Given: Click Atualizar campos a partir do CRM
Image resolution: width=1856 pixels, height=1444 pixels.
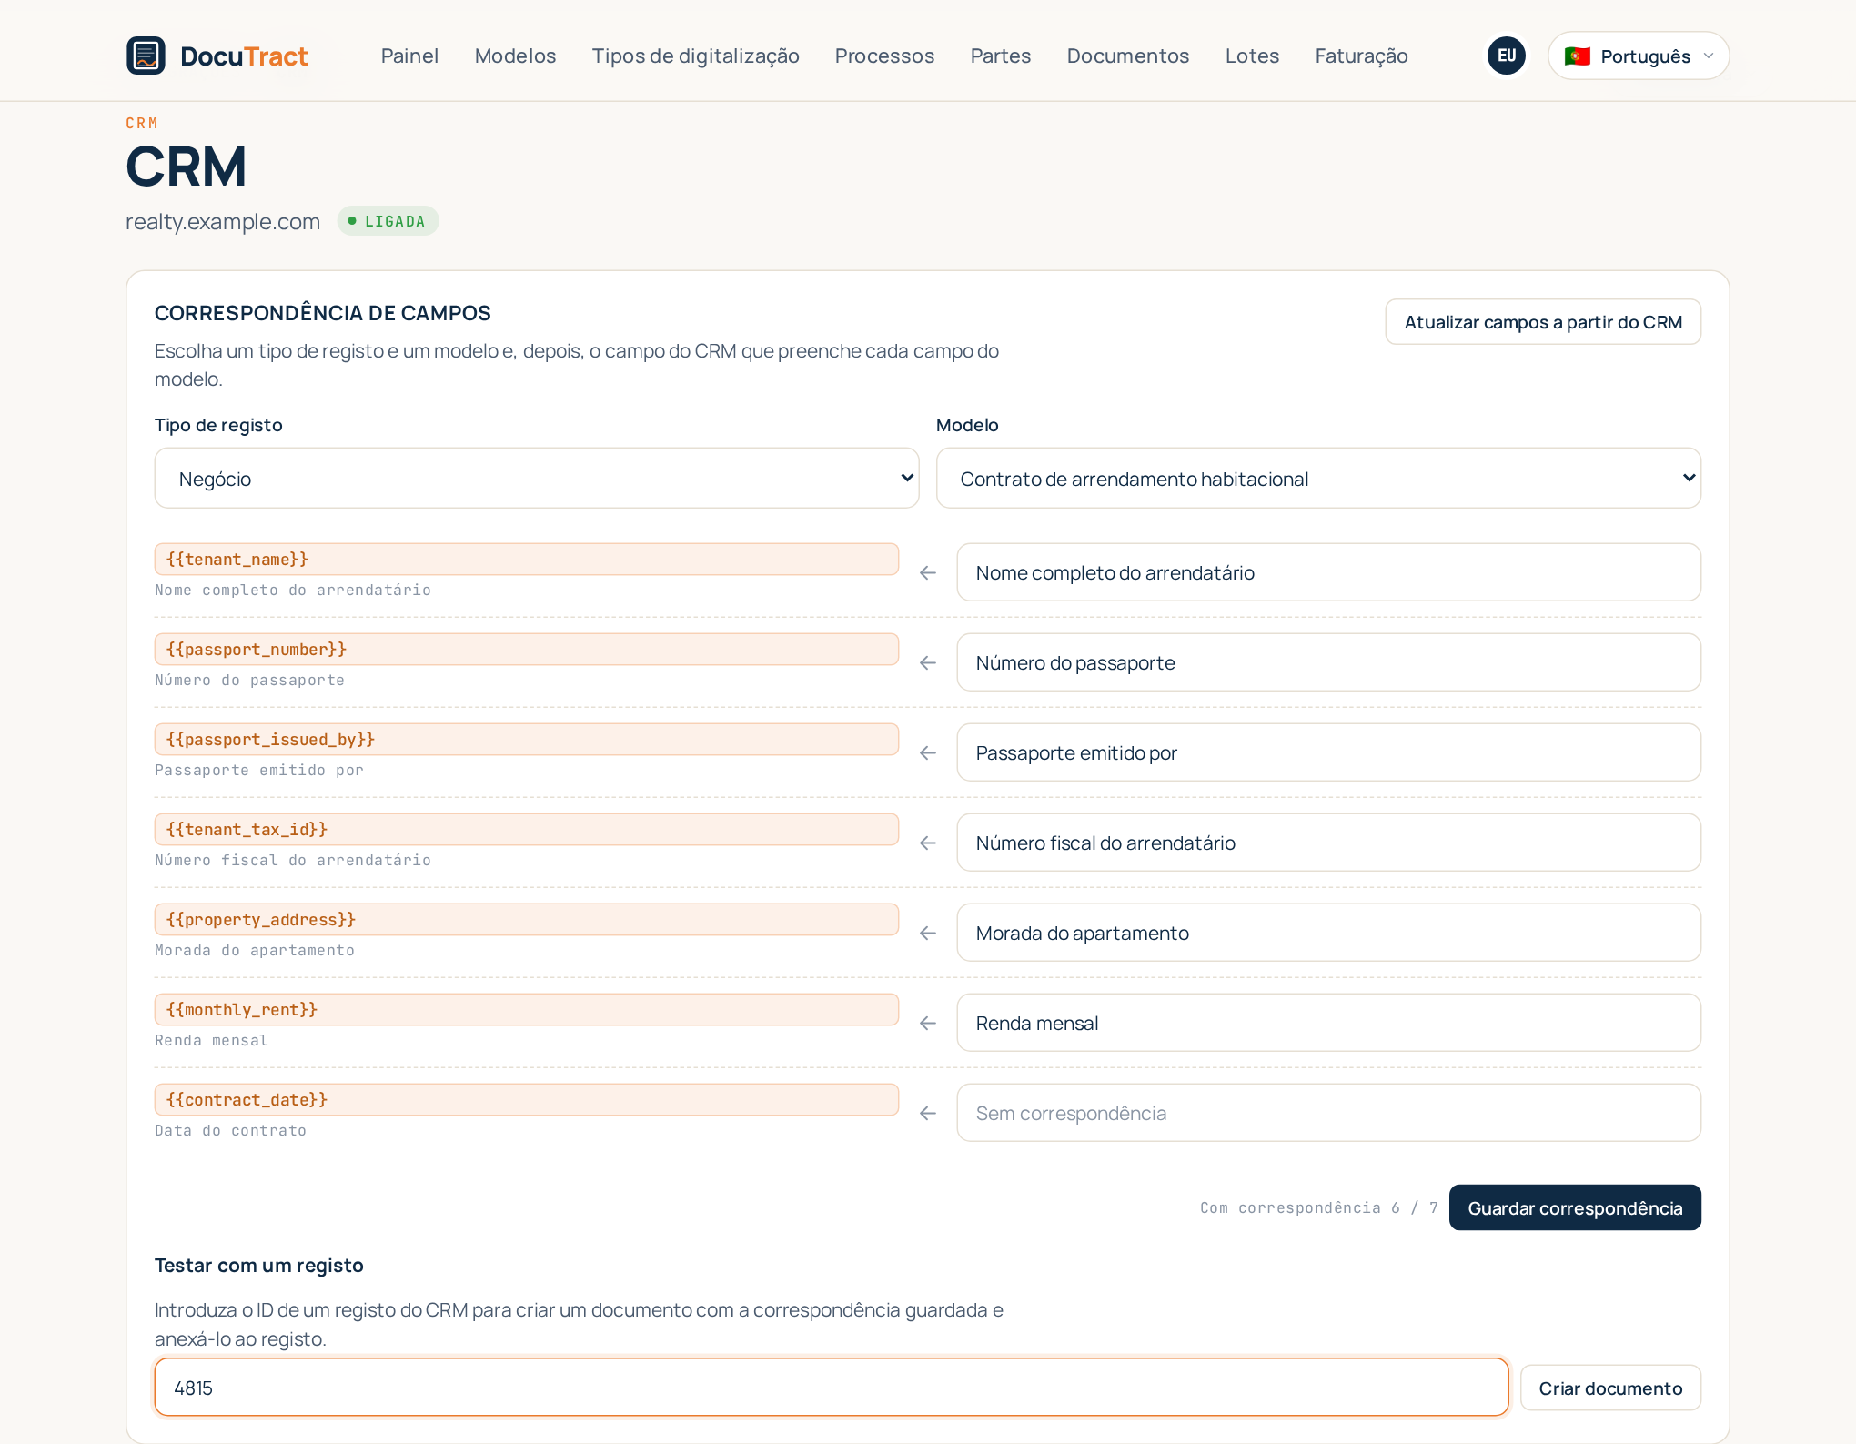Looking at the screenshot, I should point(1543,322).
